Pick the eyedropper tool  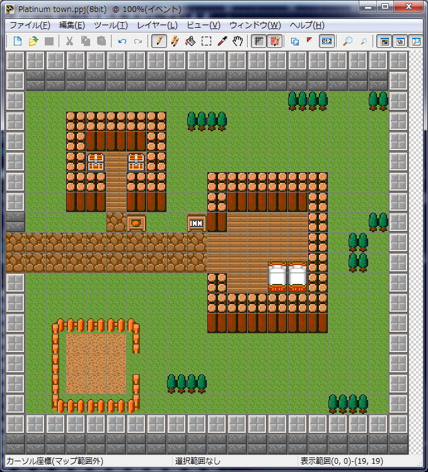click(x=222, y=41)
